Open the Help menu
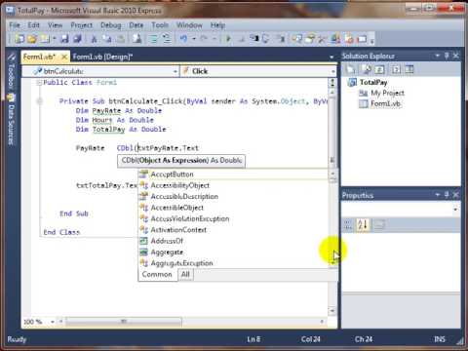 pyautogui.click(x=217, y=25)
